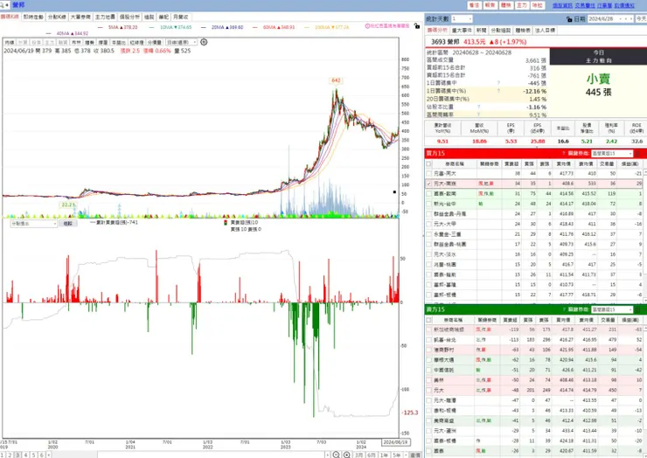Check the 元富-同大 row checkbox
Image resolution: width=647 pixels, height=458 pixels.
(x=429, y=174)
